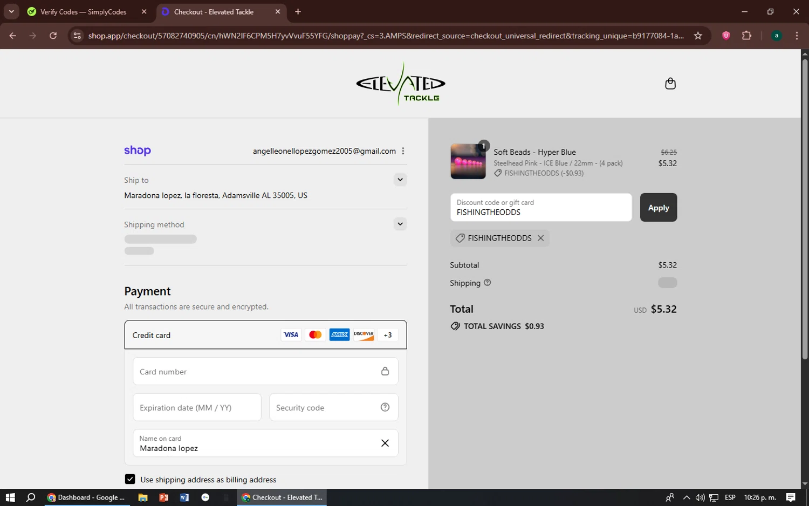The width and height of the screenshot is (809, 506).
Task: Open the volume control in tray
Action: (x=700, y=497)
